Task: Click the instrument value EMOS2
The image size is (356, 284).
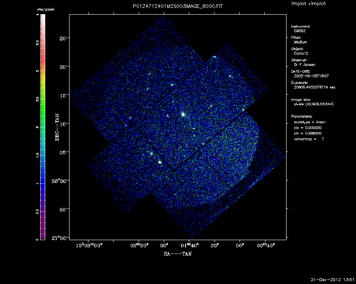Action: click(300, 31)
